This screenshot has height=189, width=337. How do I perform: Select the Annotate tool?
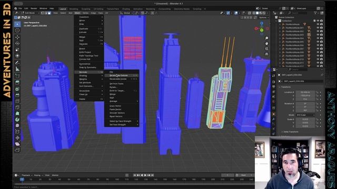17,62
